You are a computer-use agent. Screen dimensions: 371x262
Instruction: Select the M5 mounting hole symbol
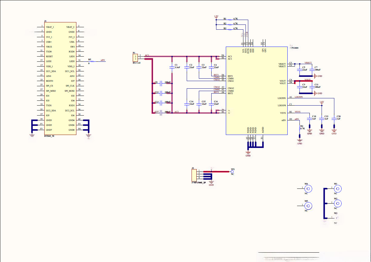click(308, 206)
